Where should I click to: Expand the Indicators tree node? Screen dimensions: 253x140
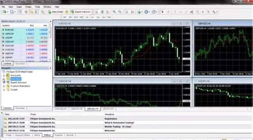pyautogui.click(x=4, y=79)
